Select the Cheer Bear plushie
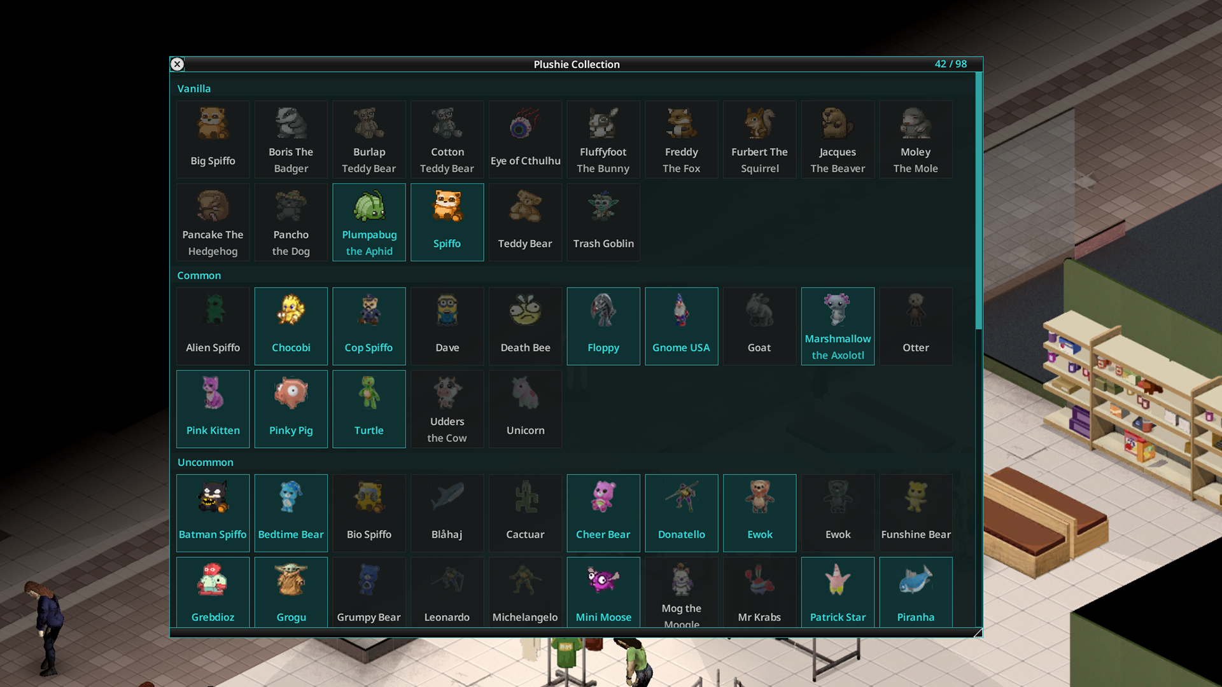 point(603,513)
